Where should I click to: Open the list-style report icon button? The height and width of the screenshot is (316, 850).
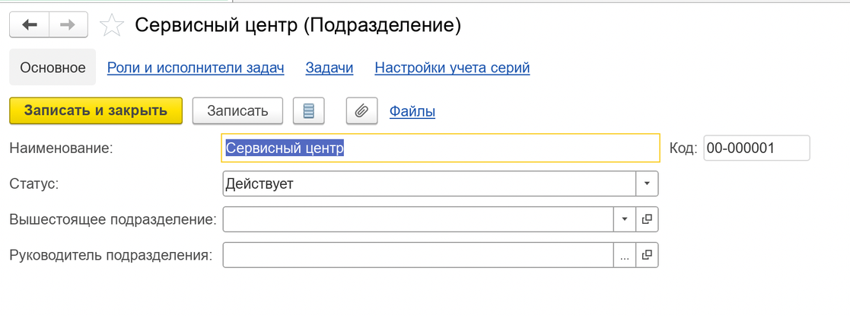(308, 111)
